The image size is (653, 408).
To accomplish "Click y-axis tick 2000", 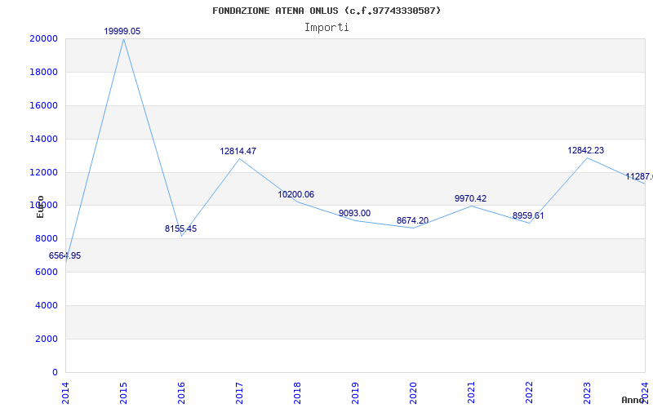I will click(x=46, y=339).
